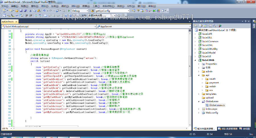The height and width of the screenshot is (138, 256).
Task: Select Web.config file in Solution Explorer
Action: click(211, 112)
